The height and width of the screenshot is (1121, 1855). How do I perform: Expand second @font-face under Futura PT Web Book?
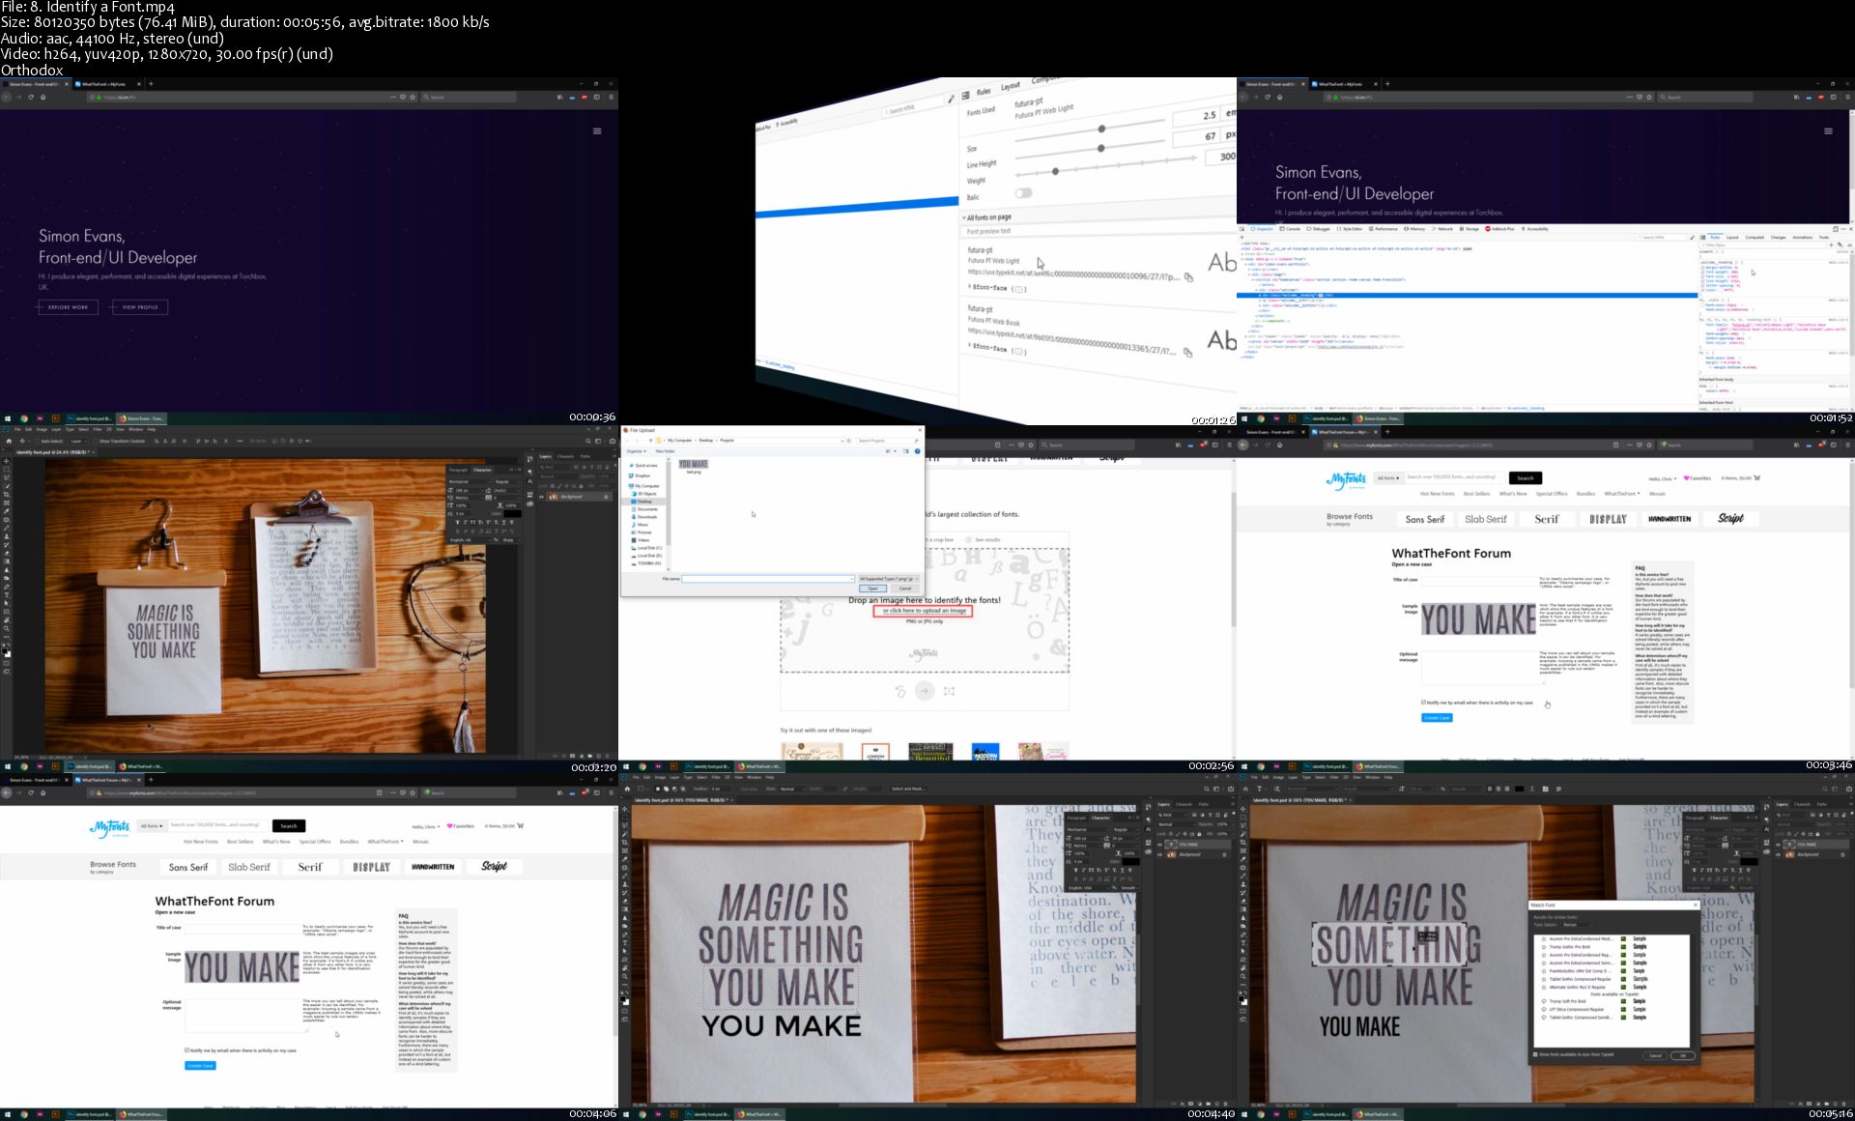[x=970, y=346]
